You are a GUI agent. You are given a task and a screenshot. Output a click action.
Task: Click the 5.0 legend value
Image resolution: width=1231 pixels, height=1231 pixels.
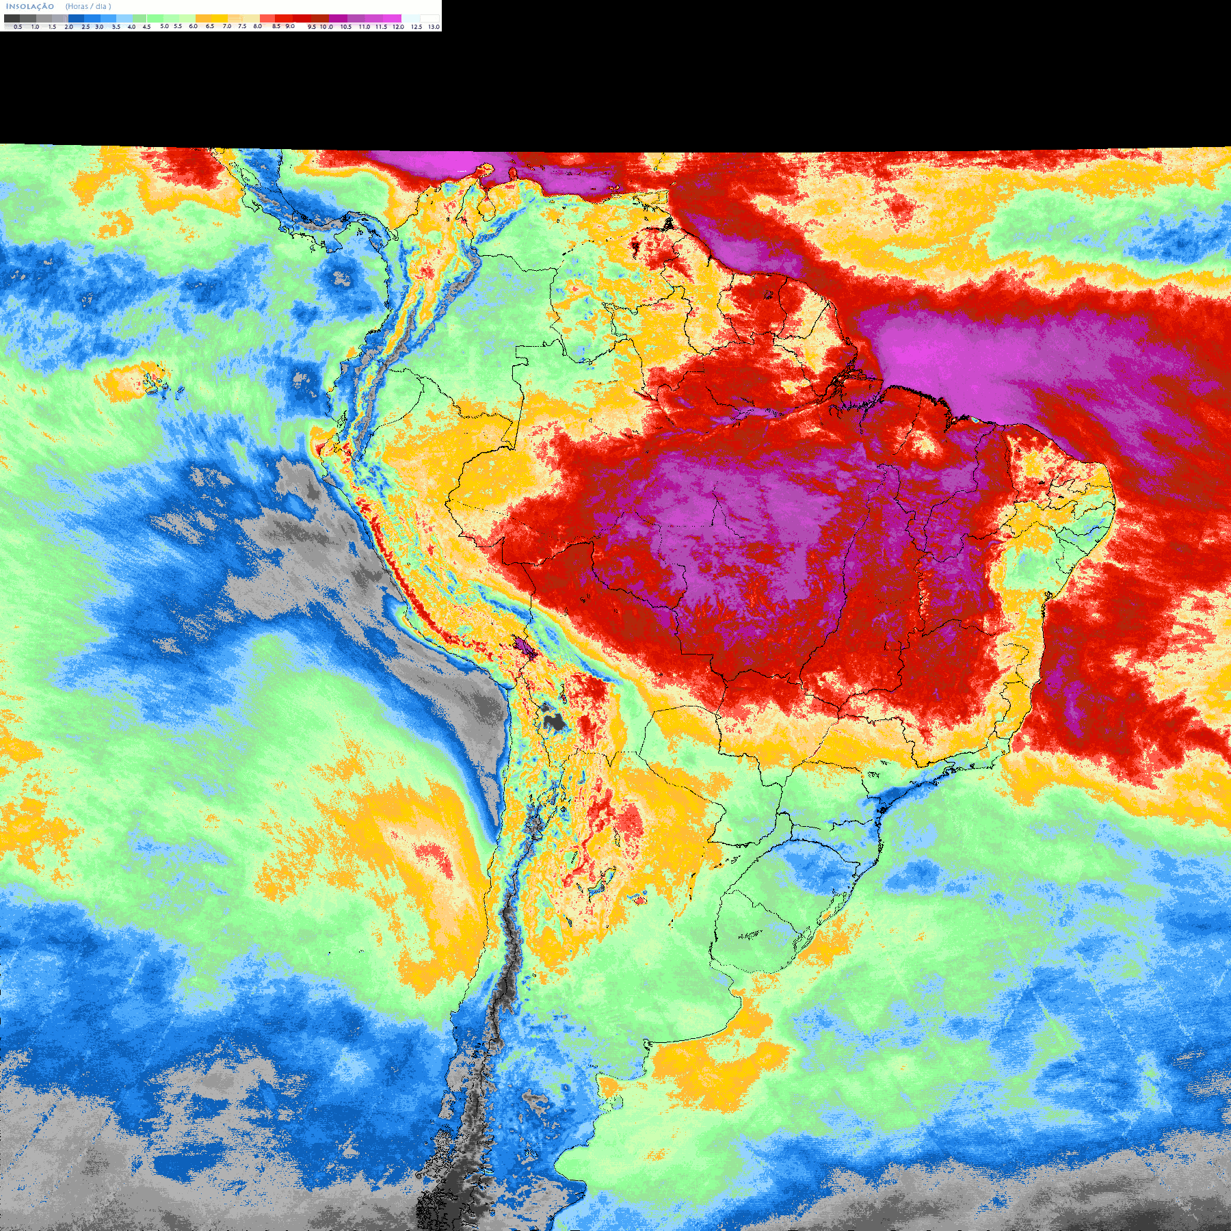tap(164, 26)
